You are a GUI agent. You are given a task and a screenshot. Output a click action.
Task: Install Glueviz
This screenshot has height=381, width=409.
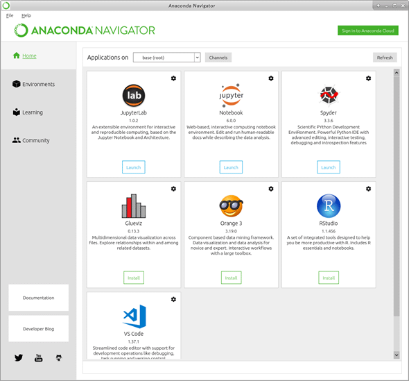134,278
